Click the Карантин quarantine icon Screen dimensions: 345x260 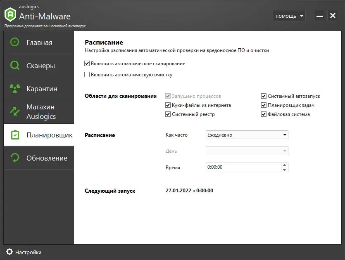click(14, 88)
